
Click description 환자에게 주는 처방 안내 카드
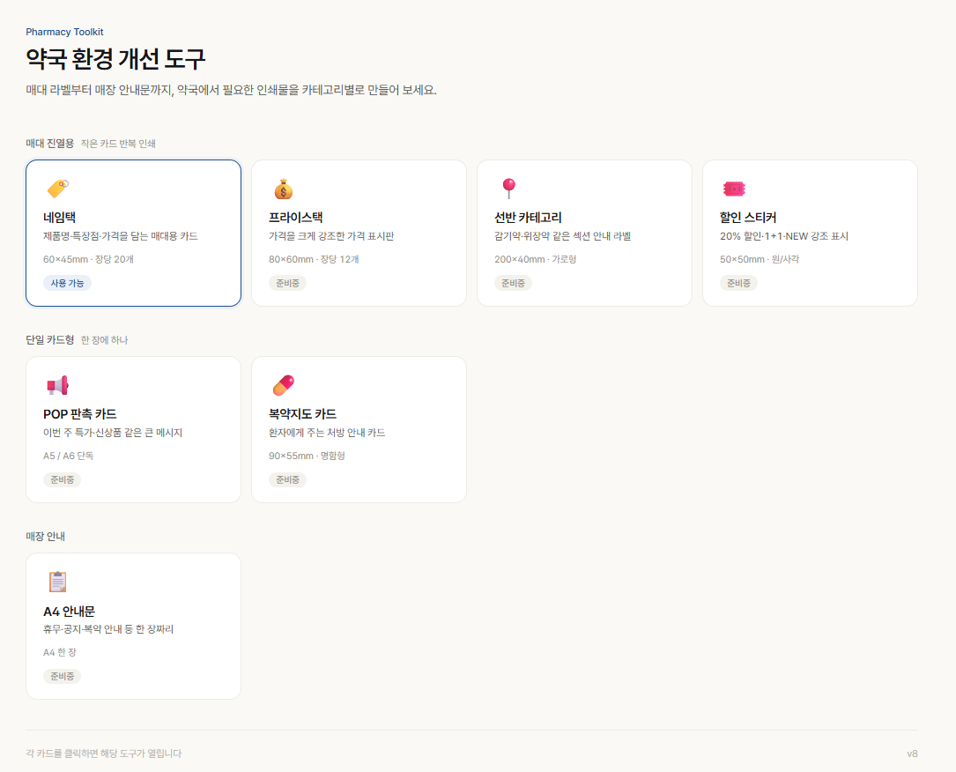(x=327, y=433)
